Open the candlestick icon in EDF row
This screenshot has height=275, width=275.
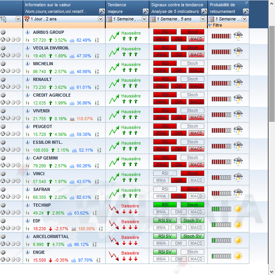pos(27,229)
